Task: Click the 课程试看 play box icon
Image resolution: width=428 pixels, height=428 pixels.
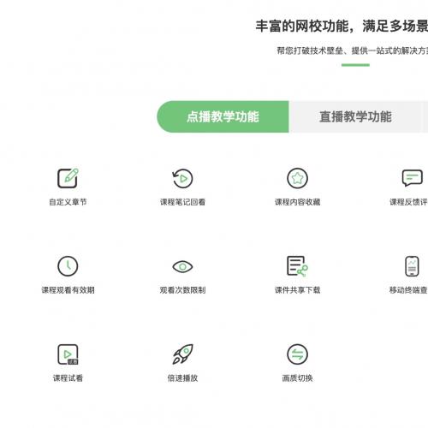Action: point(68,354)
